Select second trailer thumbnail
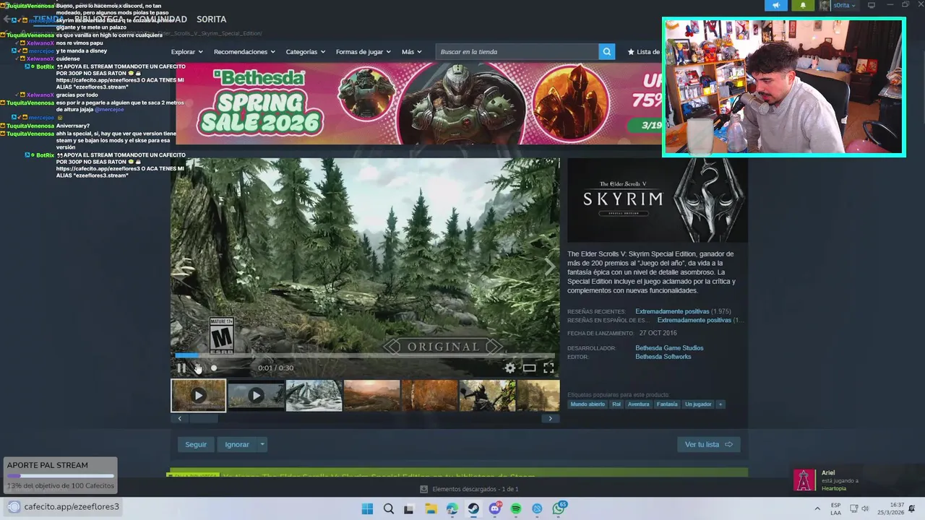 pyautogui.click(x=256, y=396)
